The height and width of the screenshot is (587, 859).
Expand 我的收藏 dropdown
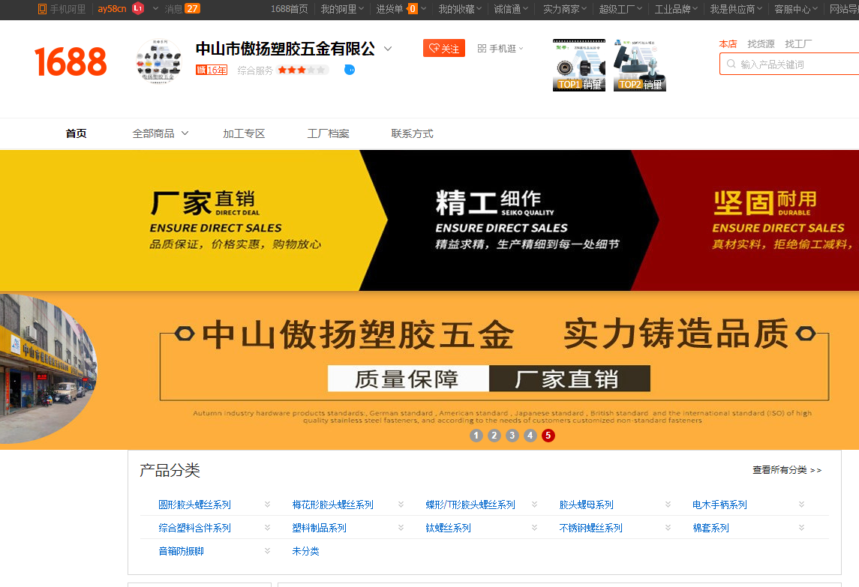(460, 9)
